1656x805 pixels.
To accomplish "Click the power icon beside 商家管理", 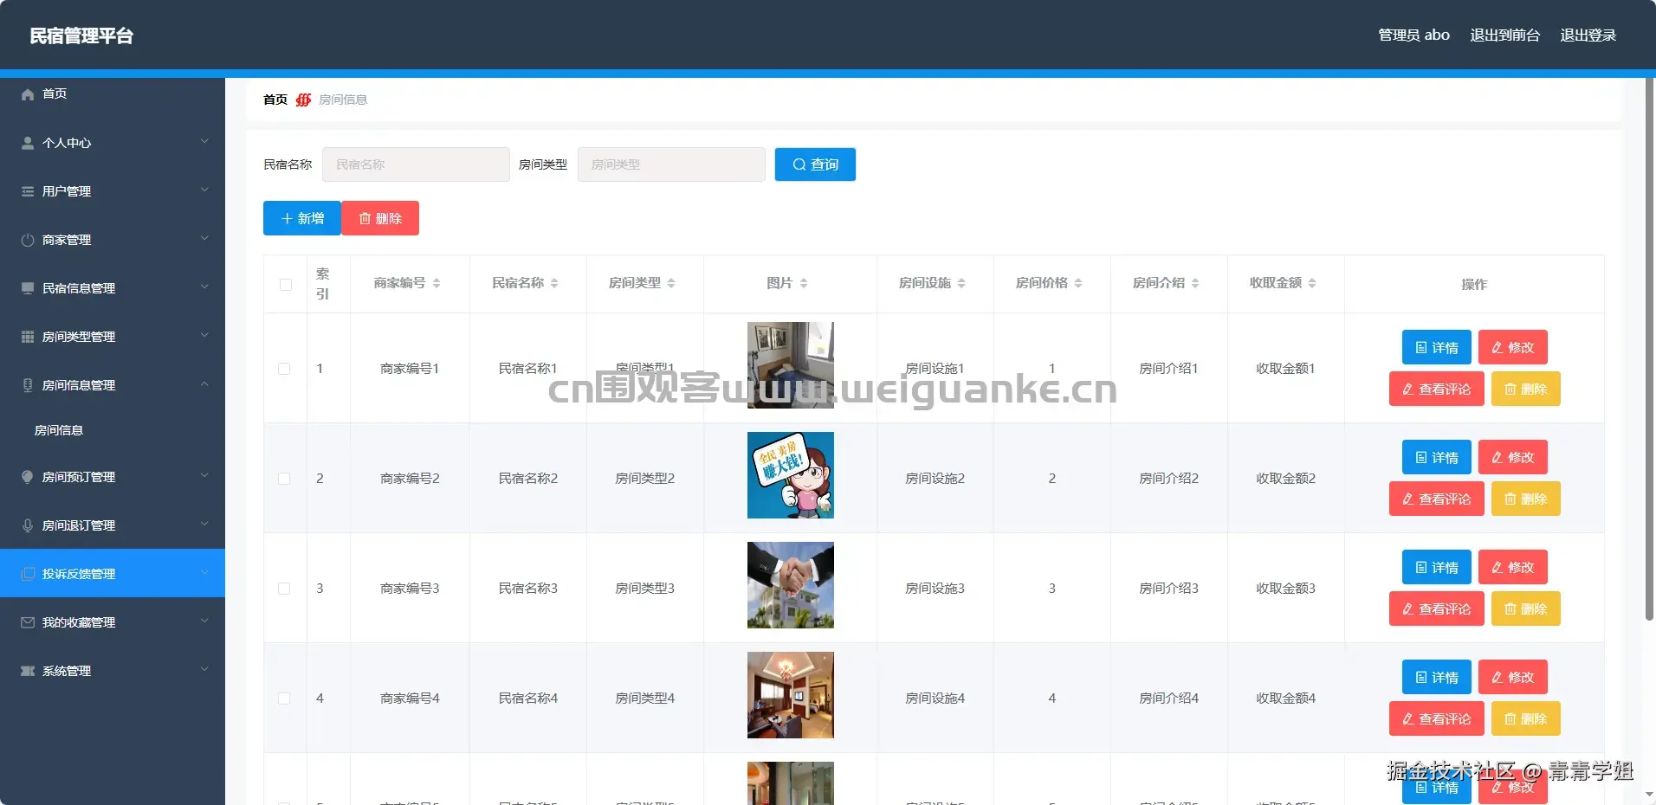I will tap(28, 240).
